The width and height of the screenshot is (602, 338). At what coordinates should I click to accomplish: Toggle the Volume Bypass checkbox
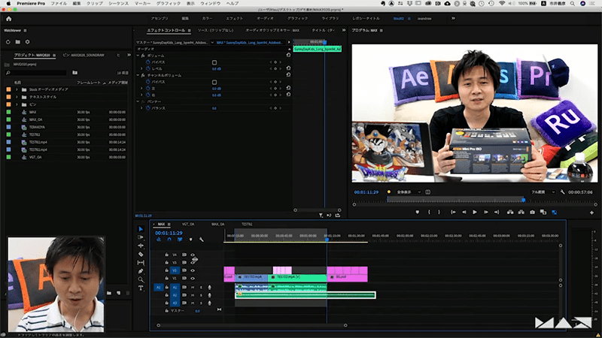coord(214,62)
